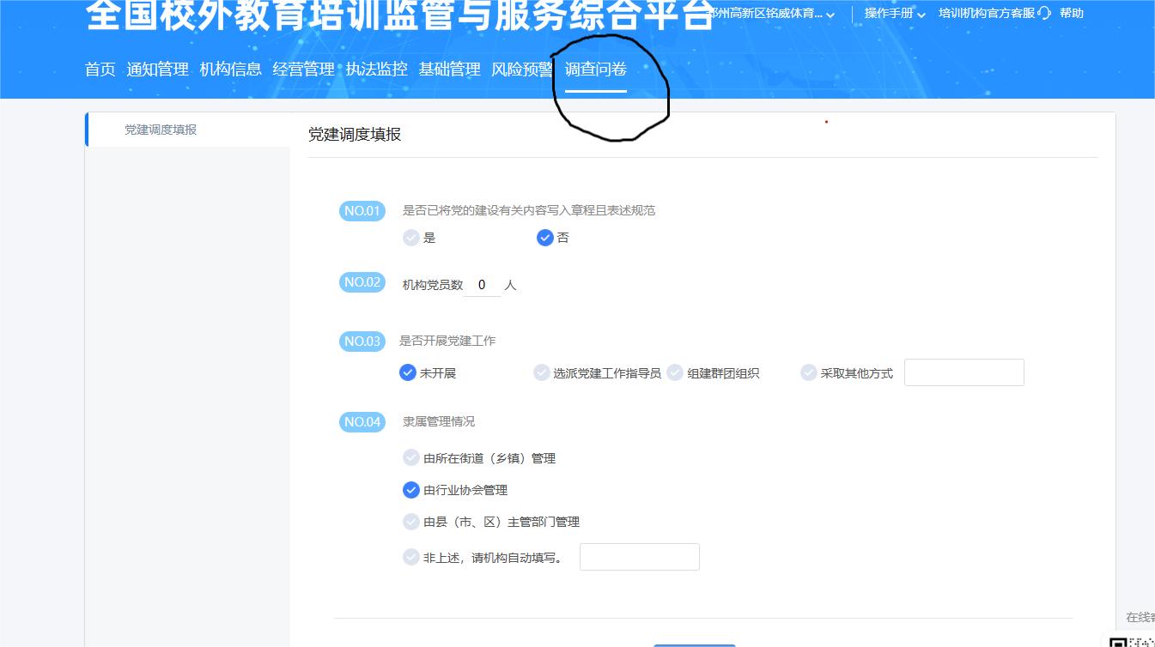
Task: Open the institution name account dropdown
Action: tap(773, 13)
